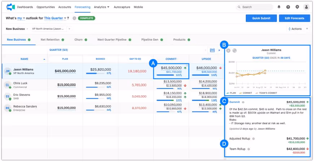Viewport: 314px width, 162px height.
Task: Switch to the Churn tab
Action: point(81,40)
